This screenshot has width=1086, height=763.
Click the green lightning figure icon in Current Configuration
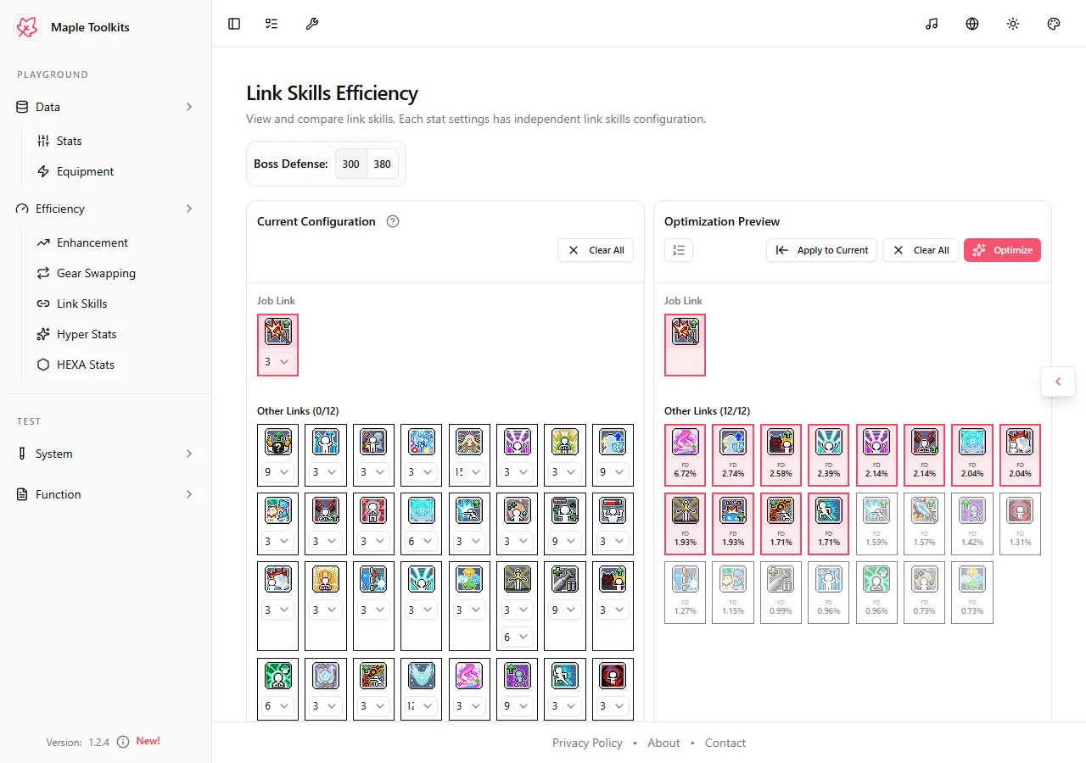click(278, 676)
